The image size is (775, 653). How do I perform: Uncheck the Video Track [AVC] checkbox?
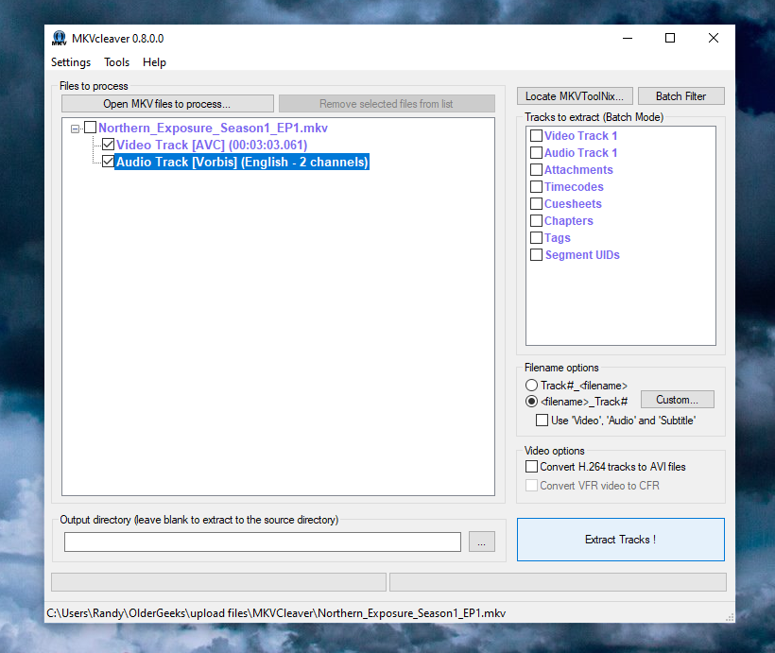point(109,145)
